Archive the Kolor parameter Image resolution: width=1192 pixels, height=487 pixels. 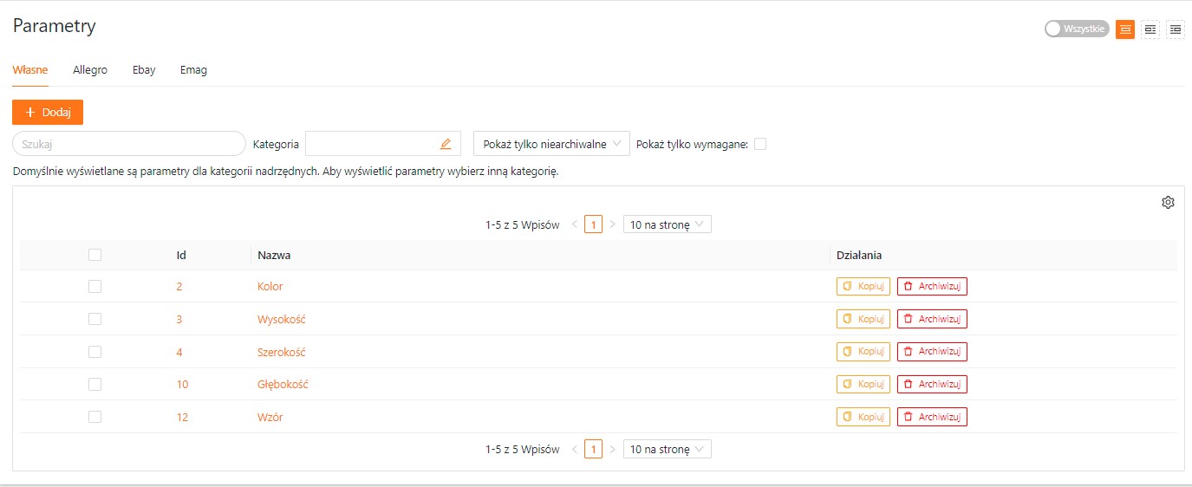point(932,287)
